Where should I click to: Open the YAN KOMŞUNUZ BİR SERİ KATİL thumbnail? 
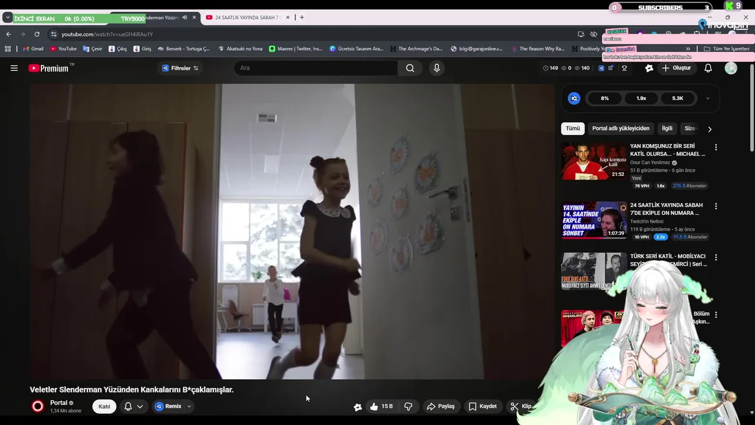(594, 161)
